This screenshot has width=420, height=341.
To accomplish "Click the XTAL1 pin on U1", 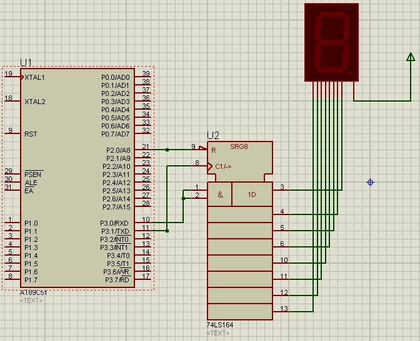I will 34,77.
